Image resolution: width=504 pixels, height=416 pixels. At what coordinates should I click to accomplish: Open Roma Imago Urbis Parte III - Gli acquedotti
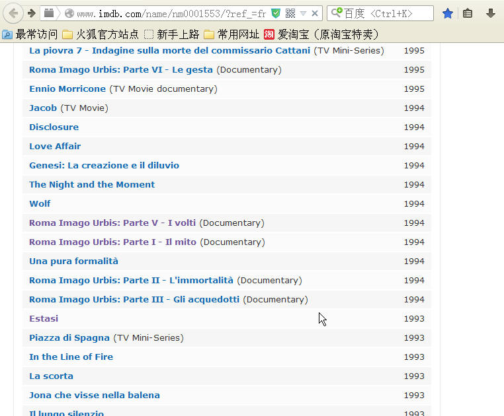coord(134,300)
